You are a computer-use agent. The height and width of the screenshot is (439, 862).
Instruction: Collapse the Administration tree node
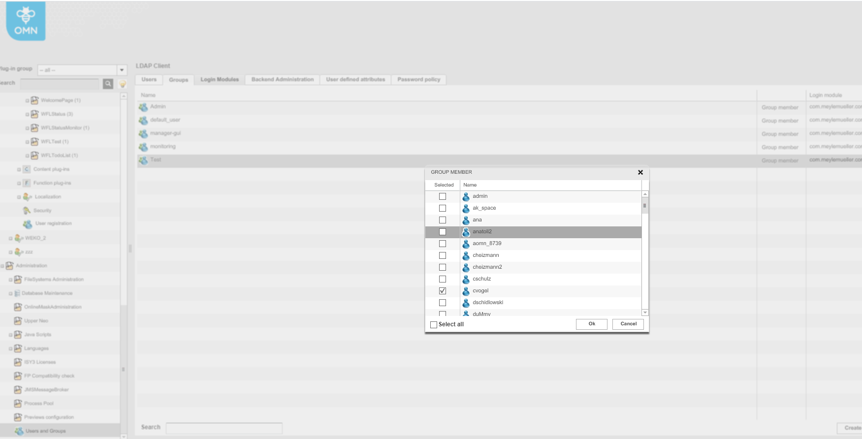[x=2, y=266]
